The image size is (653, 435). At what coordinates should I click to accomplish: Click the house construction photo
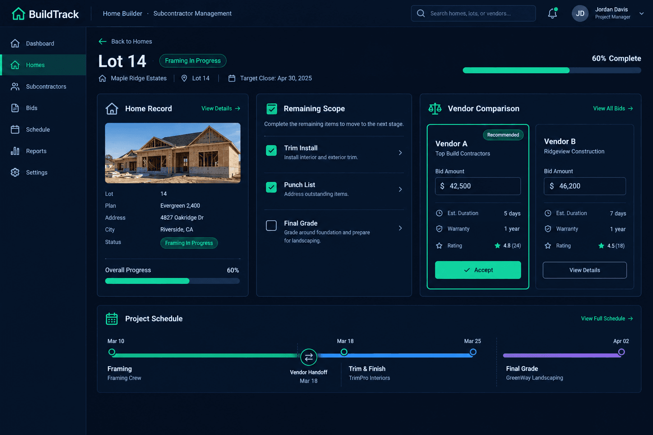coord(173,153)
